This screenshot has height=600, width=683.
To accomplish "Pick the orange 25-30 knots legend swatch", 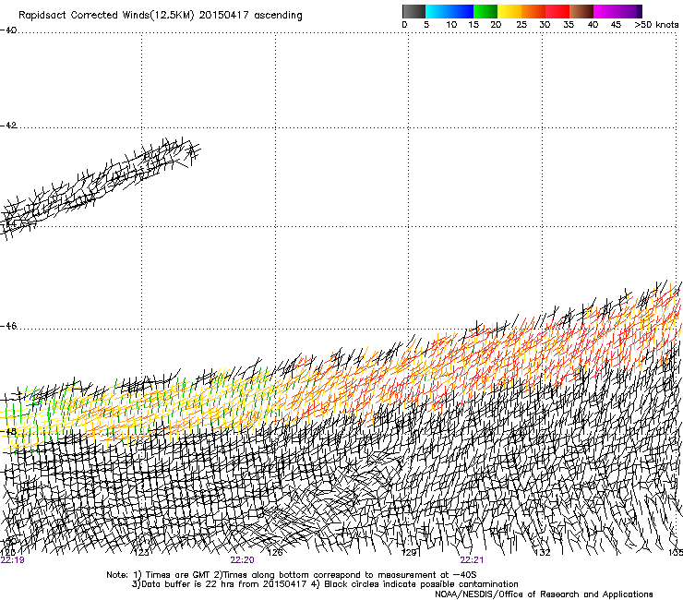I will (x=533, y=11).
